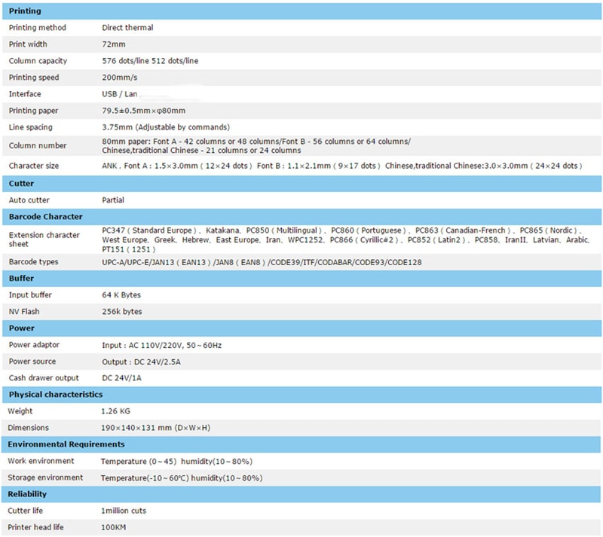603x537 pixels.
Task: Select the 'Column number' label
Action: (x=38, y=145)
